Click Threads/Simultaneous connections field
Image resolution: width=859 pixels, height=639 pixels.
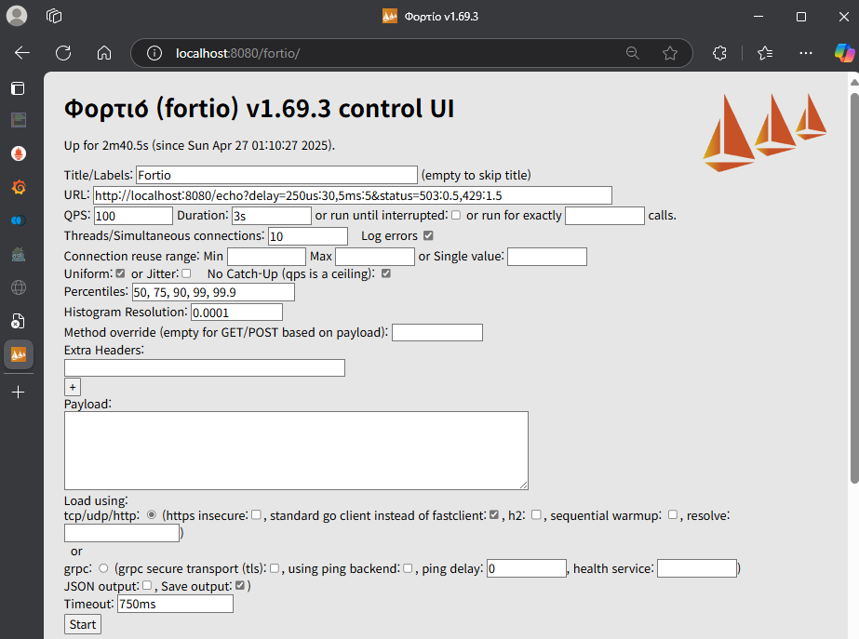[x=308, y=236]
